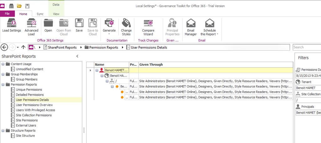Image resolution: width=321 pixels, height=143 pixels.
Task: Collapse the Benoit HAMET user row
Action: click(97, 70)
